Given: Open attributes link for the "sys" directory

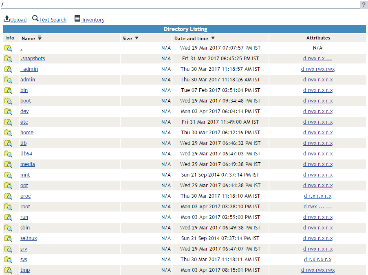Looking at the screenshot, I should coord(318,259).
